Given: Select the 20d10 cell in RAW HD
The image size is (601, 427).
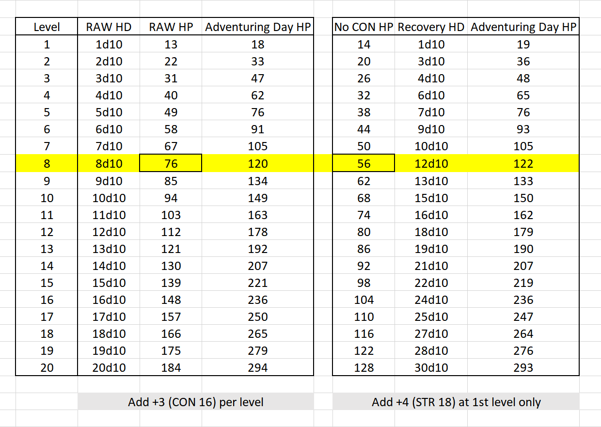Looking at the screenshot, I should click(x=109, y=368).
